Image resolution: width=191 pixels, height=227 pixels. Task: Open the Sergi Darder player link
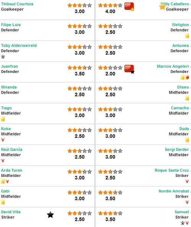177,149
